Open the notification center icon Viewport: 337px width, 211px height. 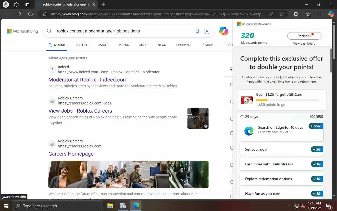pos(329,206)
